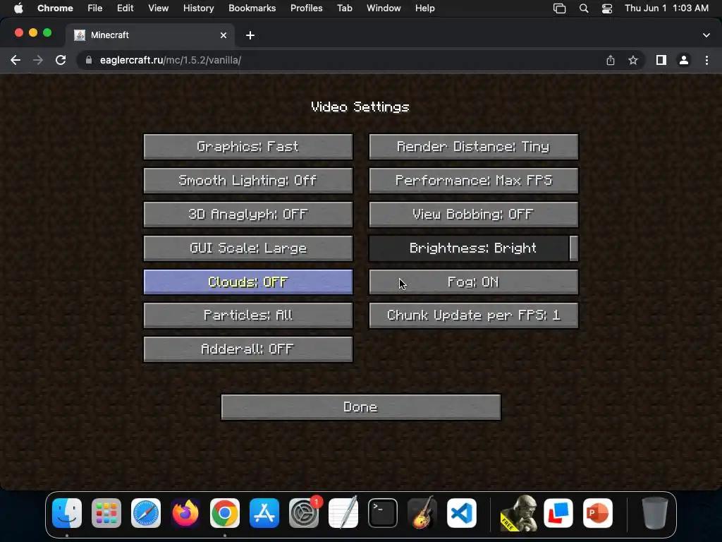722x542 pixels.
Task: Toggle Smooth Lighting: Off
Action: 248,180
